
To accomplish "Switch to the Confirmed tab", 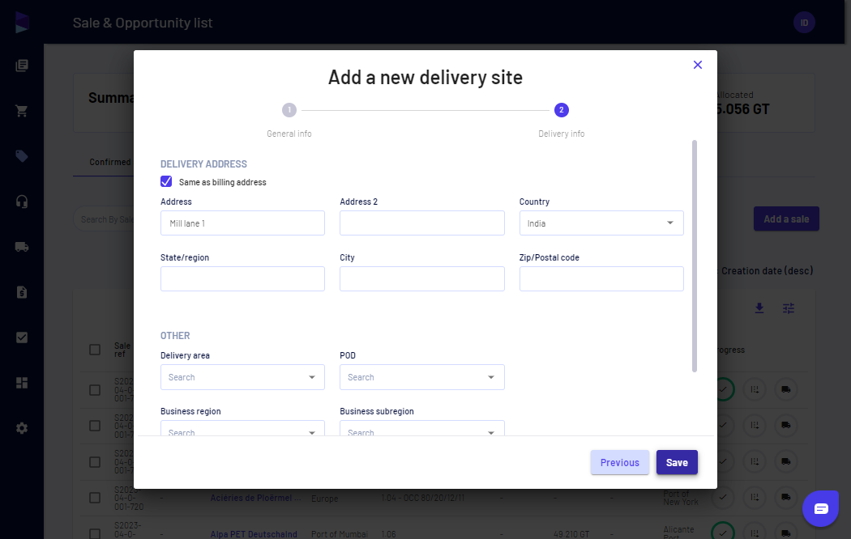I will tap(110, 162).
